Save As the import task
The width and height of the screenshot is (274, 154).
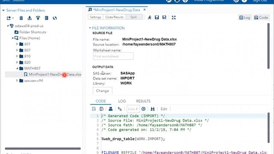(x=164, y=17)
